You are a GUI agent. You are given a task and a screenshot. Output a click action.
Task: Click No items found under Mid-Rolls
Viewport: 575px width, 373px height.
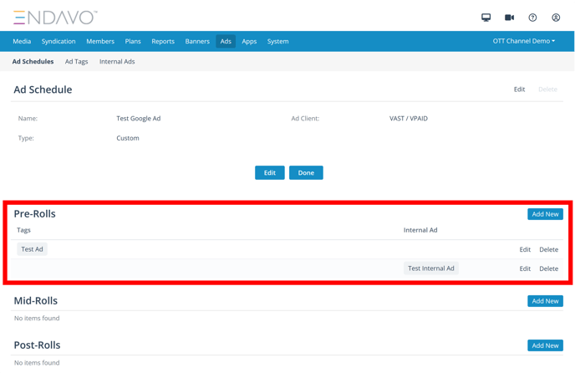point(37,319)
